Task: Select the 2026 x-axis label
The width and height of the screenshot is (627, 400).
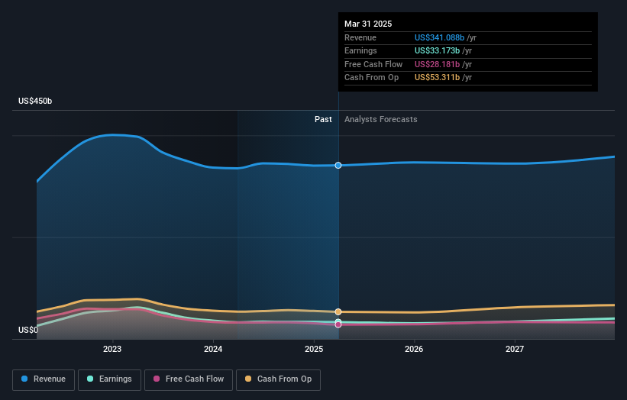Action: [414, 350]
